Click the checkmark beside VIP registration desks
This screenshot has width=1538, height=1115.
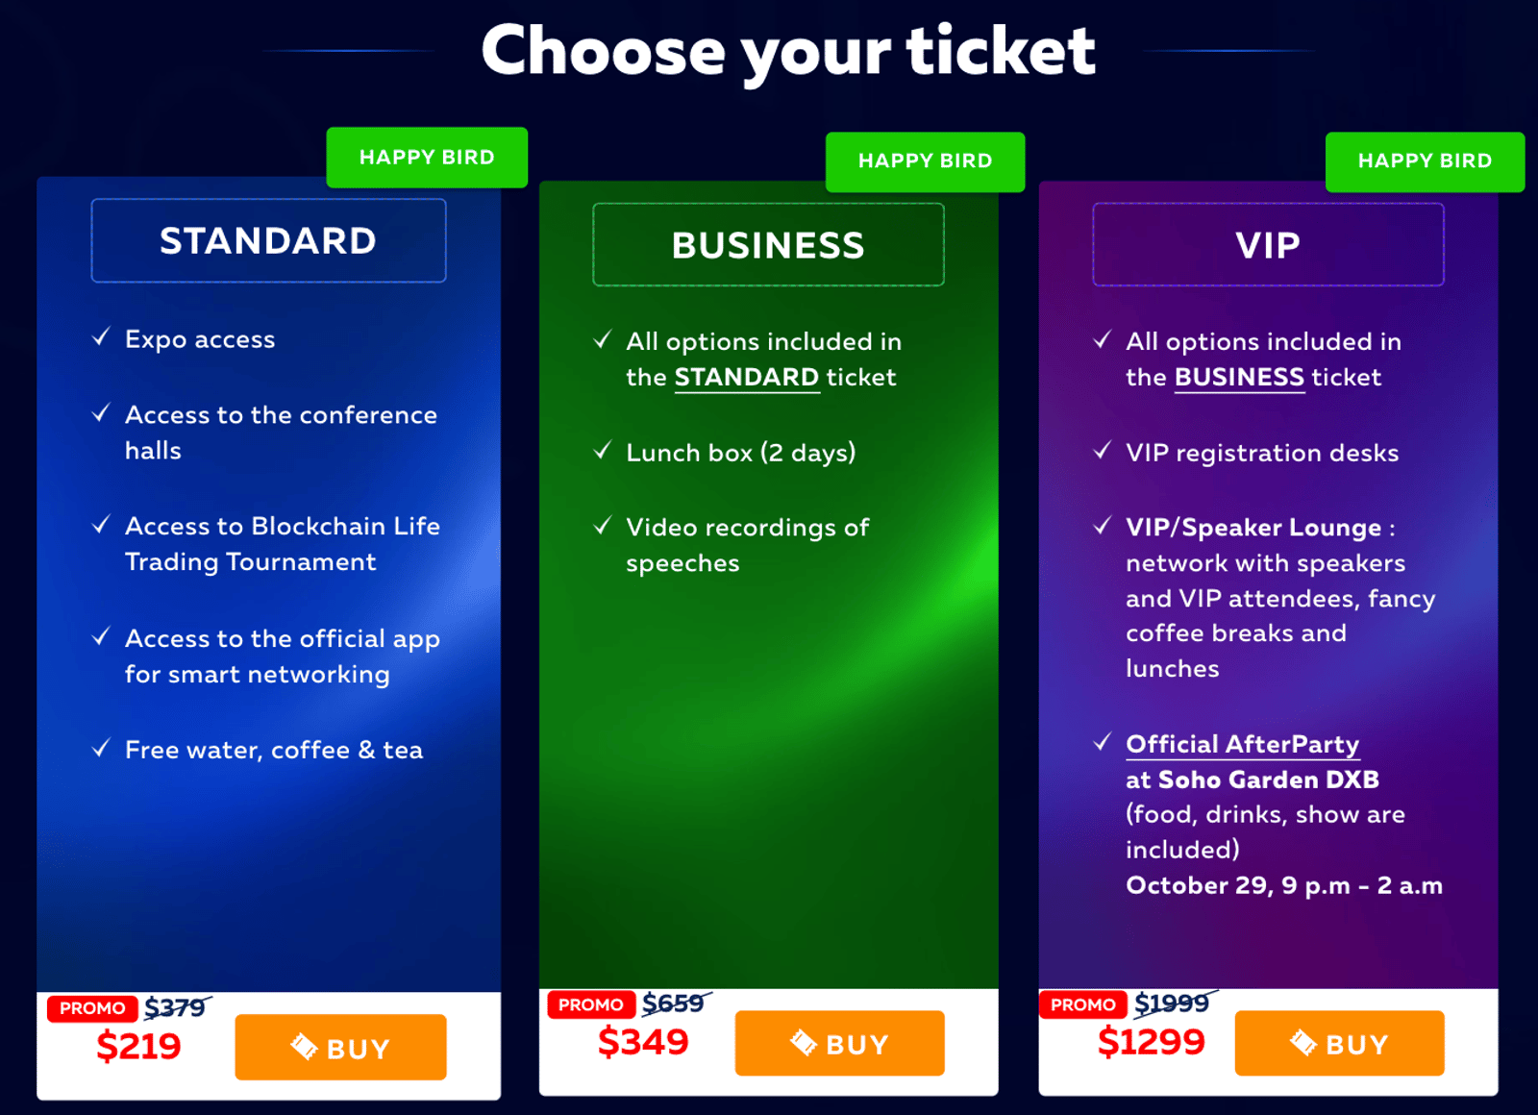pos(1103,450)
